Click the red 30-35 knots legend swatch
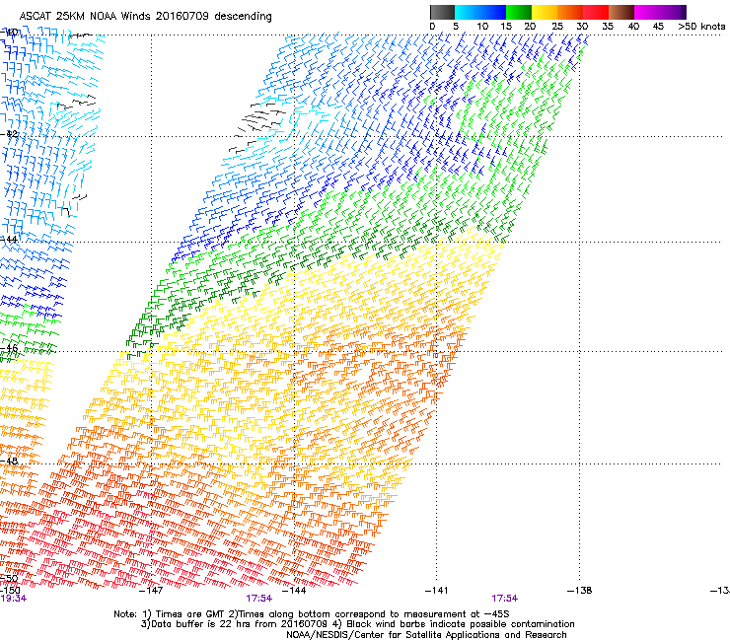The image size is (730, 641). point(596,12)
